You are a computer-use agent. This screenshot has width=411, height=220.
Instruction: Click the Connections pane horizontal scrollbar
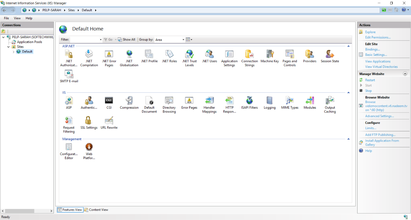click(27, 211)
